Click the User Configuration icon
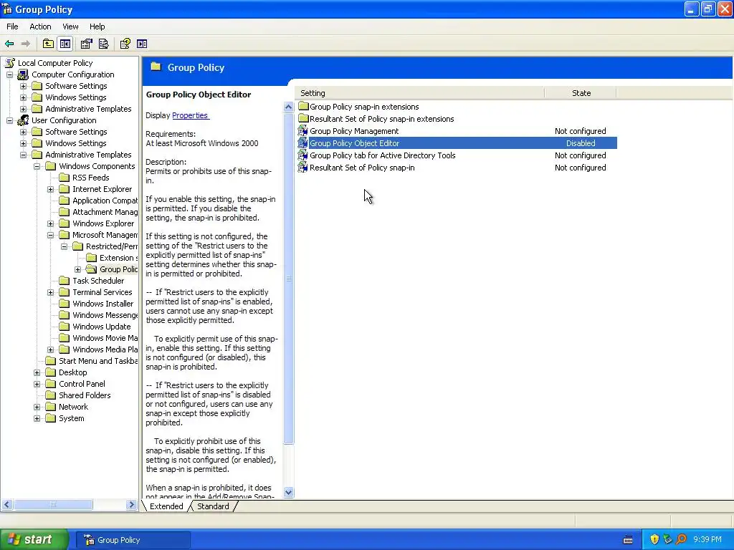734x550 pixels. click(x=23, y=120)
